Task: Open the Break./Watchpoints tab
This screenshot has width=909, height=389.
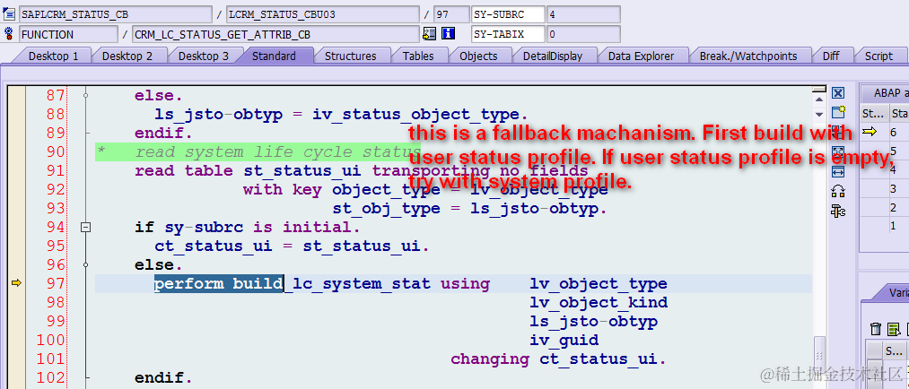Action: tap(747, 56)
